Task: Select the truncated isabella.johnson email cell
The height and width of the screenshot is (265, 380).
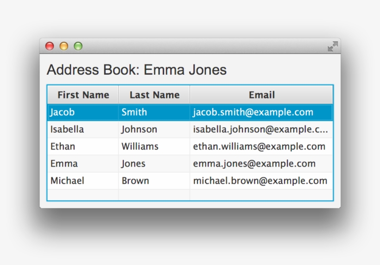Action: click(260, 129)
